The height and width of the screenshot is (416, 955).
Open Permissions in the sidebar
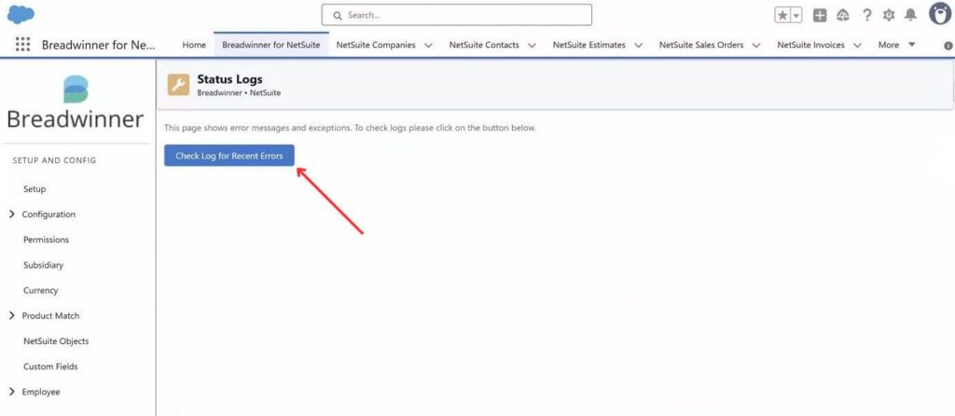click(x=47, y=240)
